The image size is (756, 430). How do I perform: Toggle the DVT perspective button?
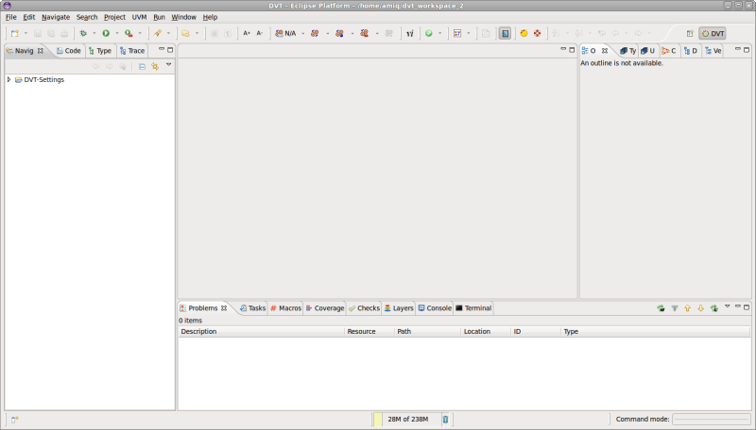[713, 33]
